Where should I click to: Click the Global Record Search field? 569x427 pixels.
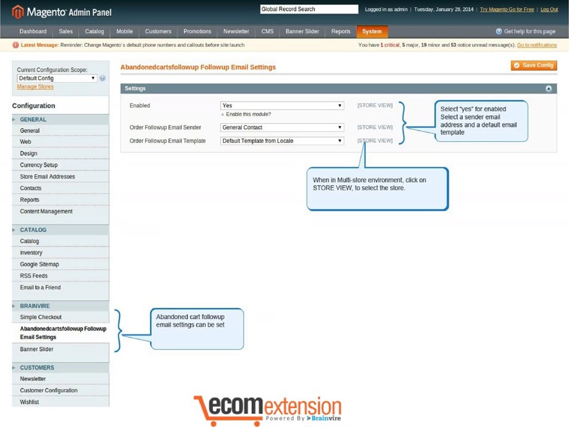309,9
